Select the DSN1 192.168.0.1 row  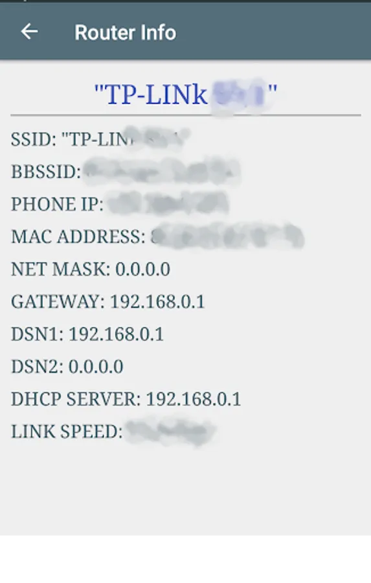[x=87, y=334]
